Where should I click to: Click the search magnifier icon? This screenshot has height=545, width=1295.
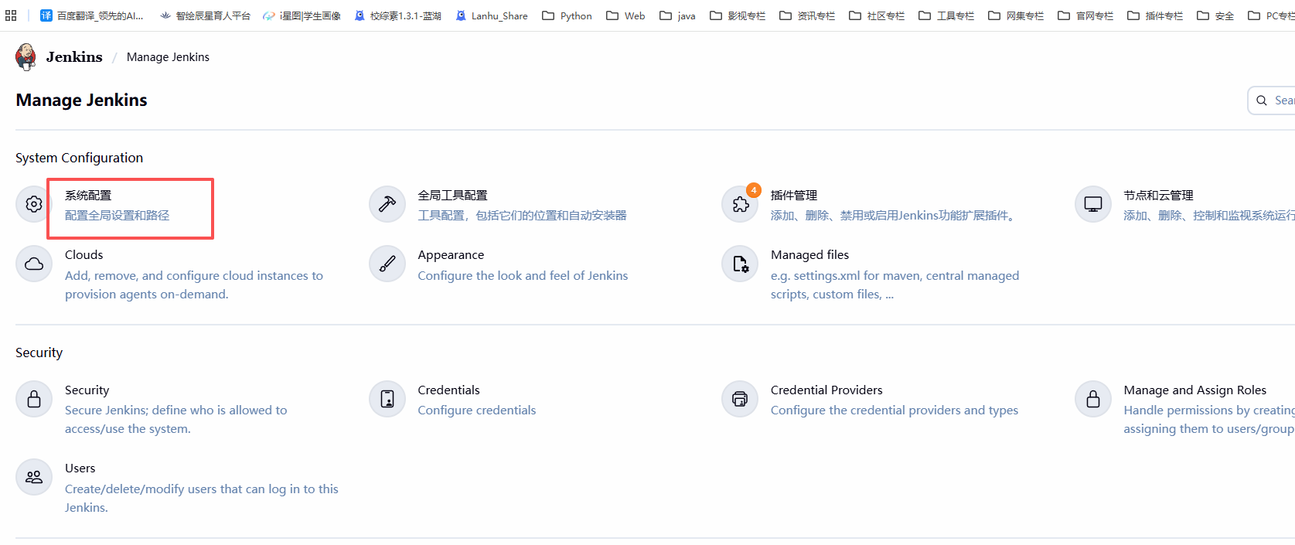click(1262, 100)
